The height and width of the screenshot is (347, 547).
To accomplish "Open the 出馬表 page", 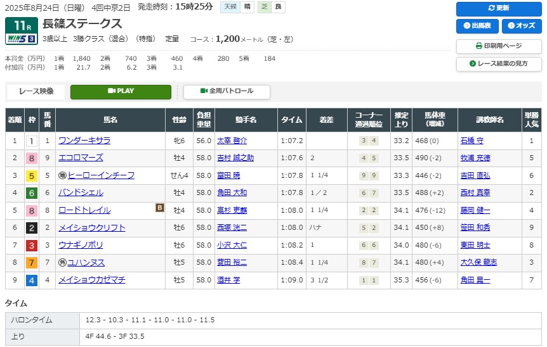I will (477, 26).
